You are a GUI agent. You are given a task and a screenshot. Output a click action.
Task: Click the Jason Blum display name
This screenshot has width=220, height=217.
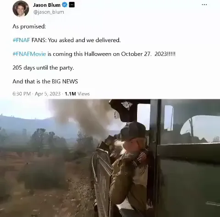47,5
